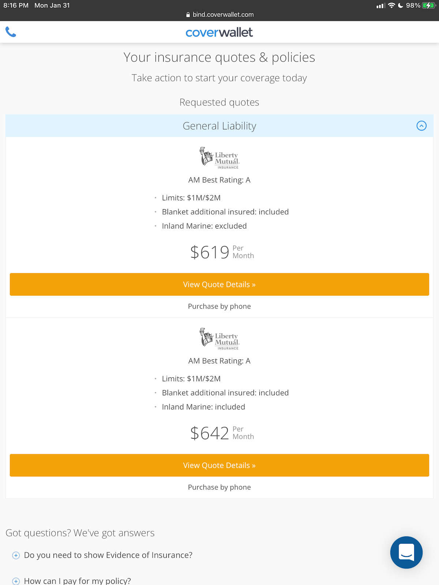Expand the pay for my policy question

click(16, 581)
